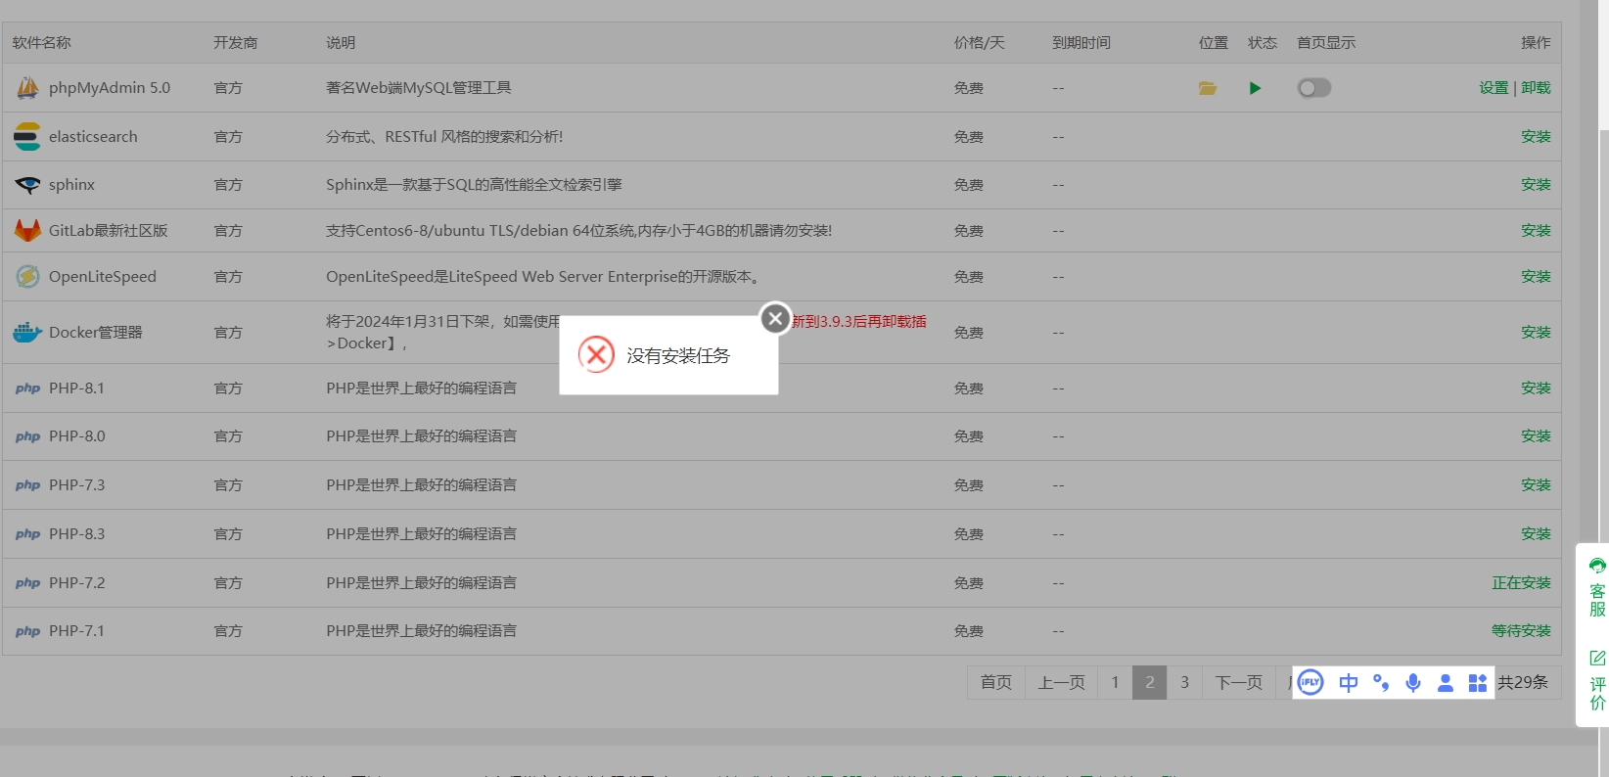Install OpenLiteSpeed via 安装 link

[x=1536, y=277]
